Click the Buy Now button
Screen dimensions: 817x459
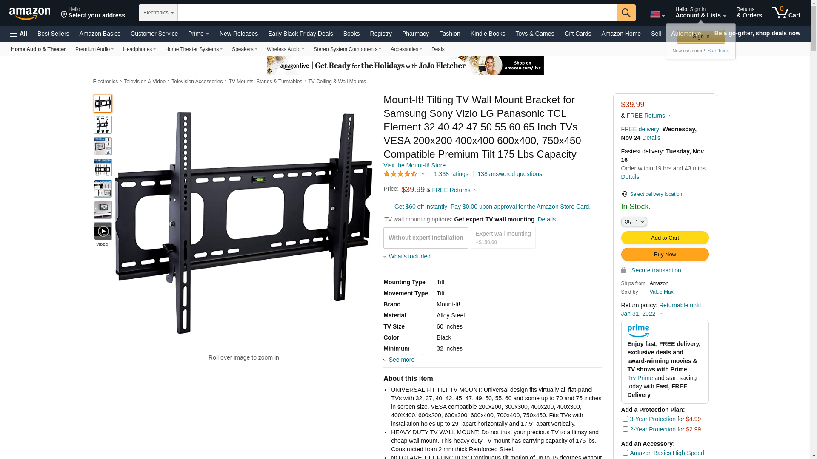click(x=665, y=254)
